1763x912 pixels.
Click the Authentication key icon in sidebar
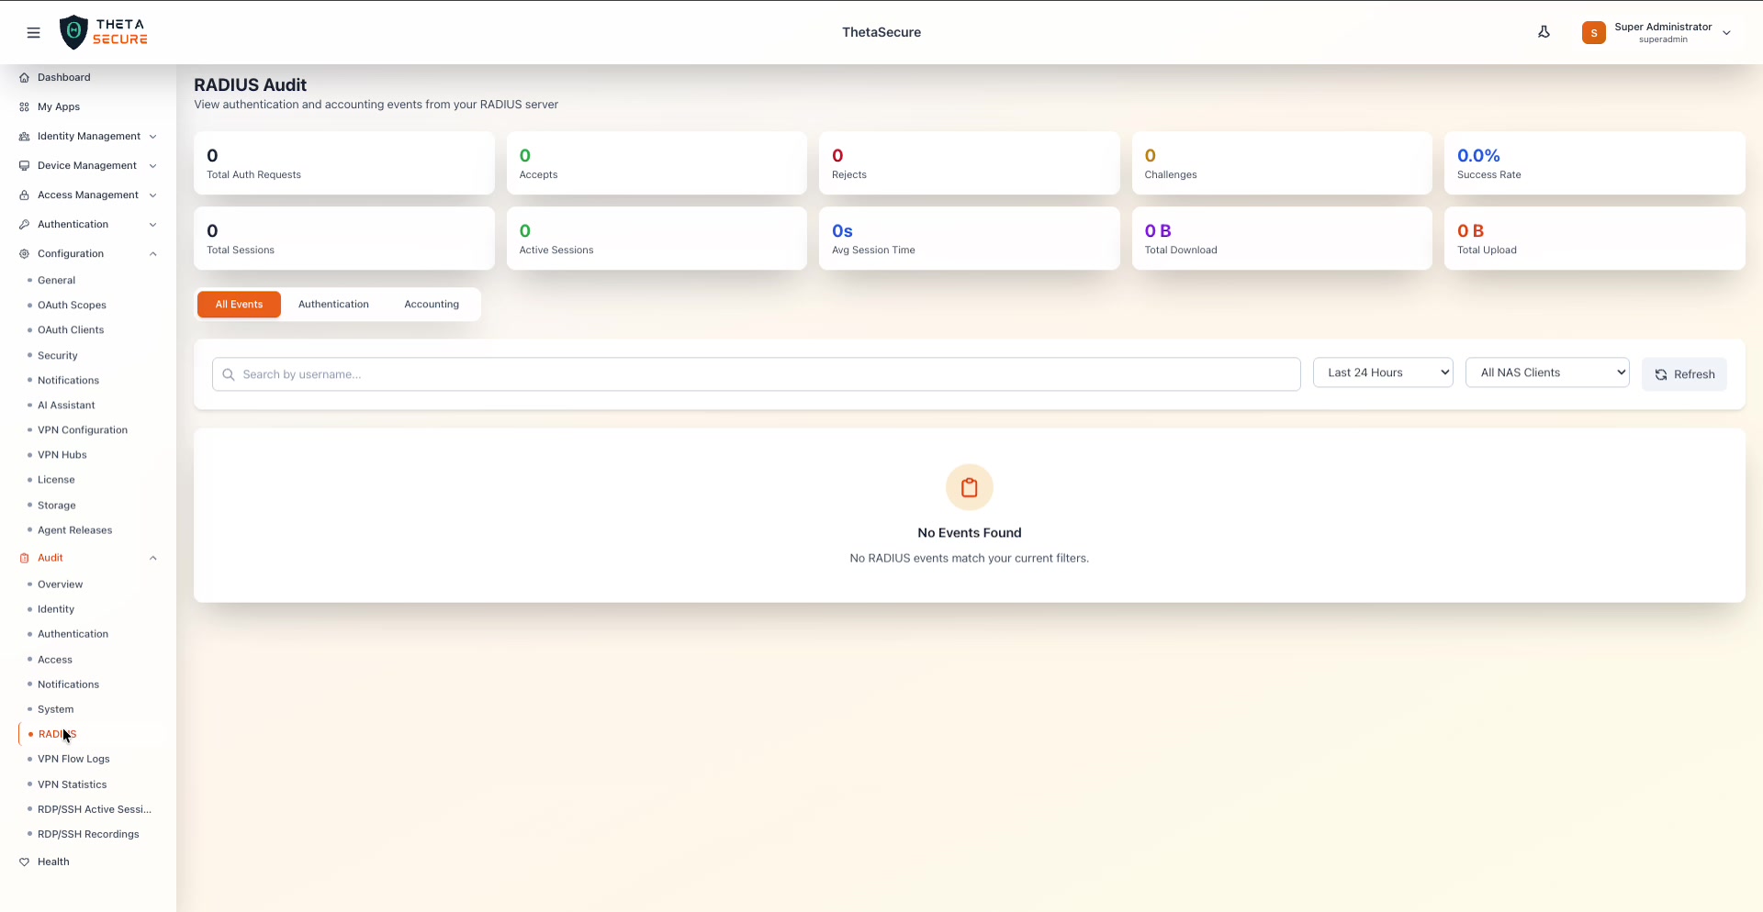pyautogui.click(x=24, y=224)
